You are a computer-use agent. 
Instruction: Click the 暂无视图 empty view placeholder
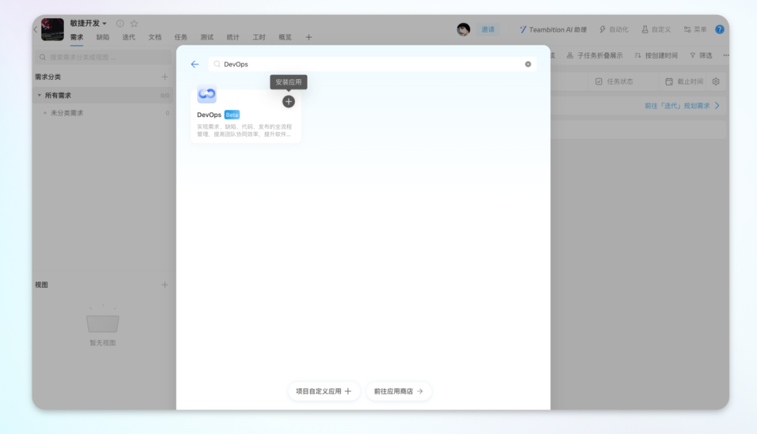pyautogui.click(x=102, y=325)
